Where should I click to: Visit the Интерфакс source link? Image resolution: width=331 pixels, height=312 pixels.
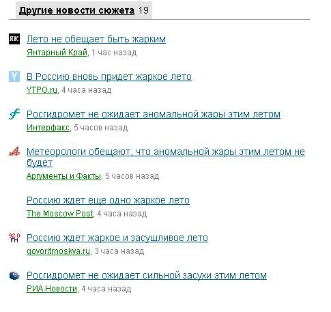pos(48,128)
